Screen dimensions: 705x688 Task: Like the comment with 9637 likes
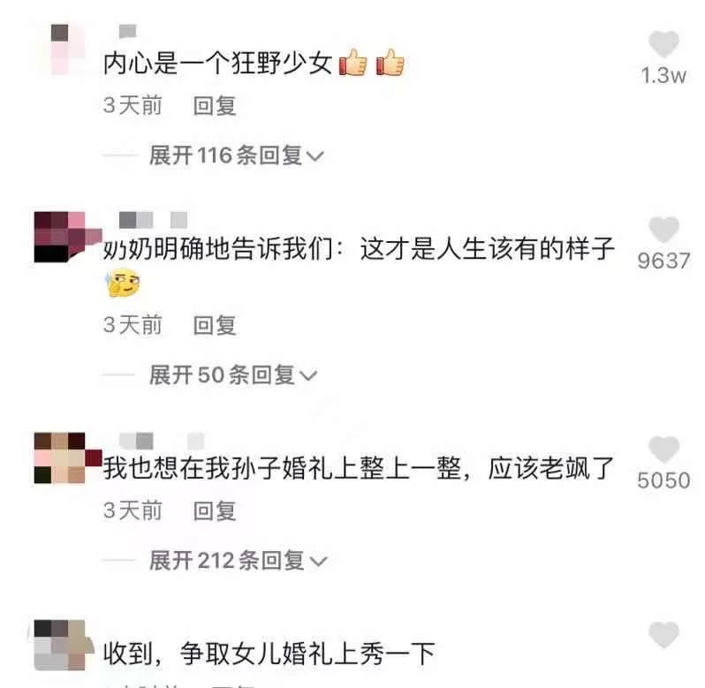click(663, 229)
